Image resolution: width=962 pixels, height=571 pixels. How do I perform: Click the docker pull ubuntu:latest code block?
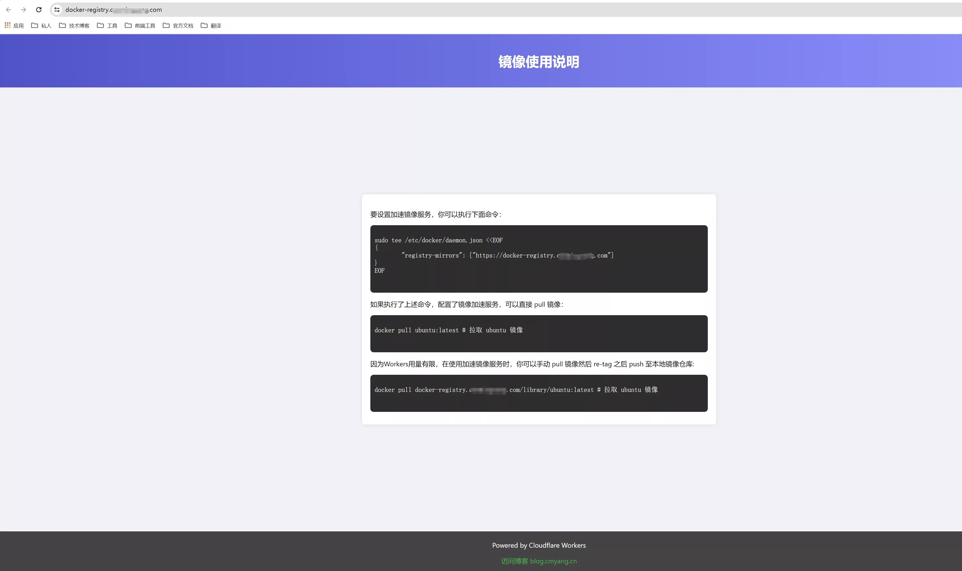(x=538, y=333)
